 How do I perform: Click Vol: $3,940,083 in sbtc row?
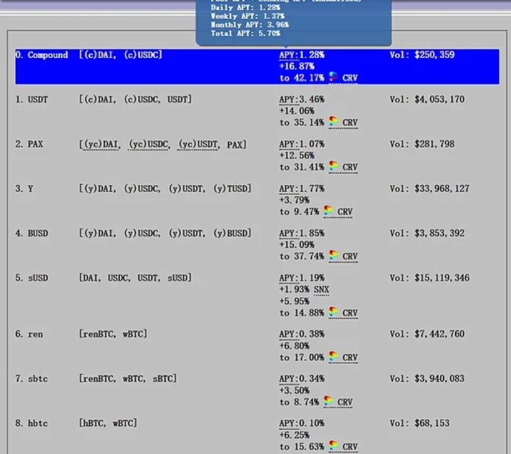tap(427, 379)
